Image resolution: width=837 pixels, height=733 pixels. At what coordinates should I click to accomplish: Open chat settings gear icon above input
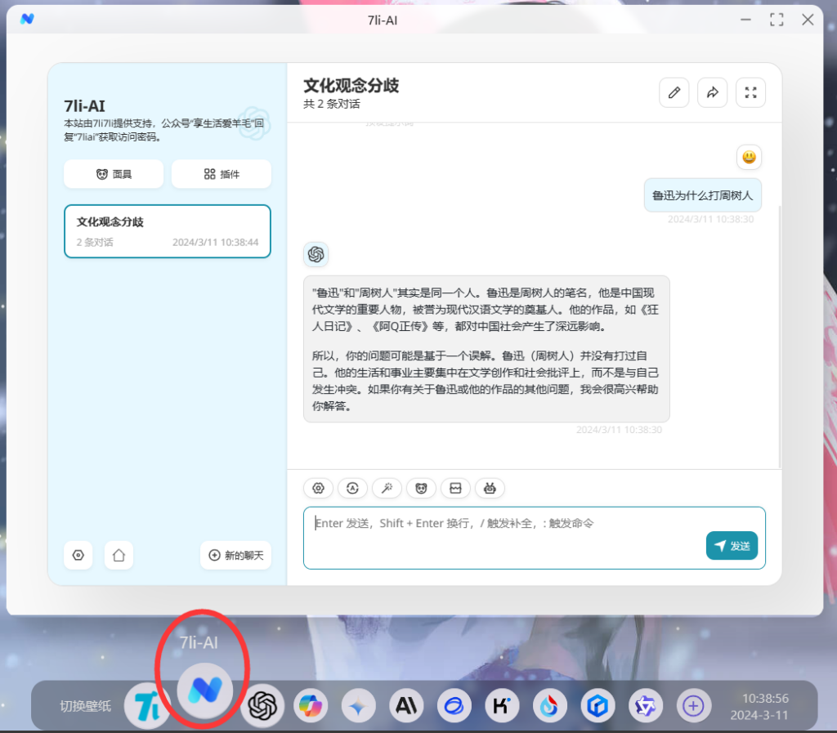tap(318, 488)
